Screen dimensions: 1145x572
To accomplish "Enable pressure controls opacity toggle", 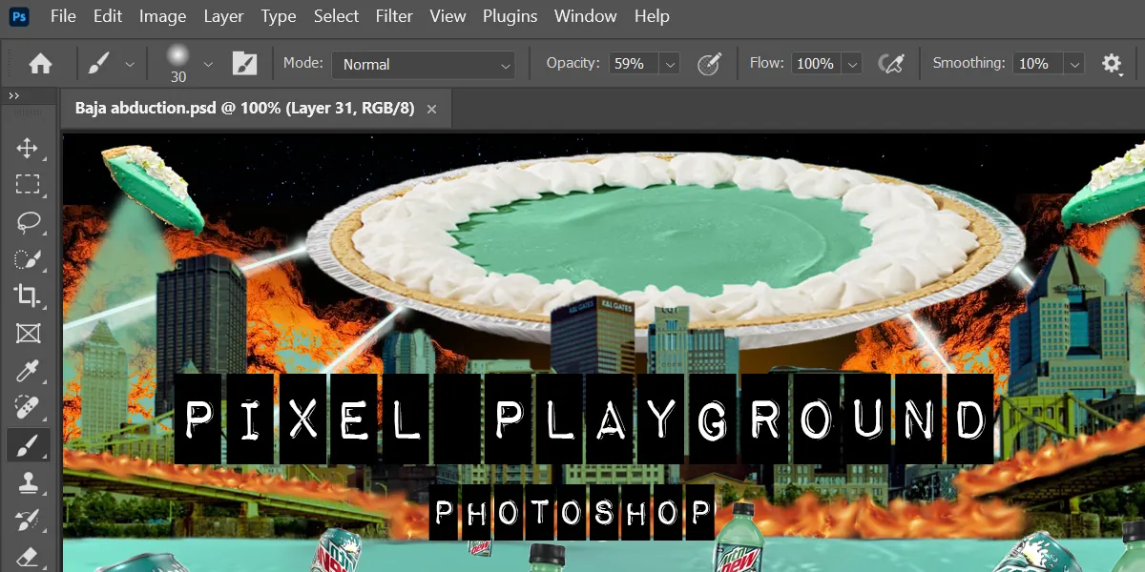I will [x=709, y=63].
